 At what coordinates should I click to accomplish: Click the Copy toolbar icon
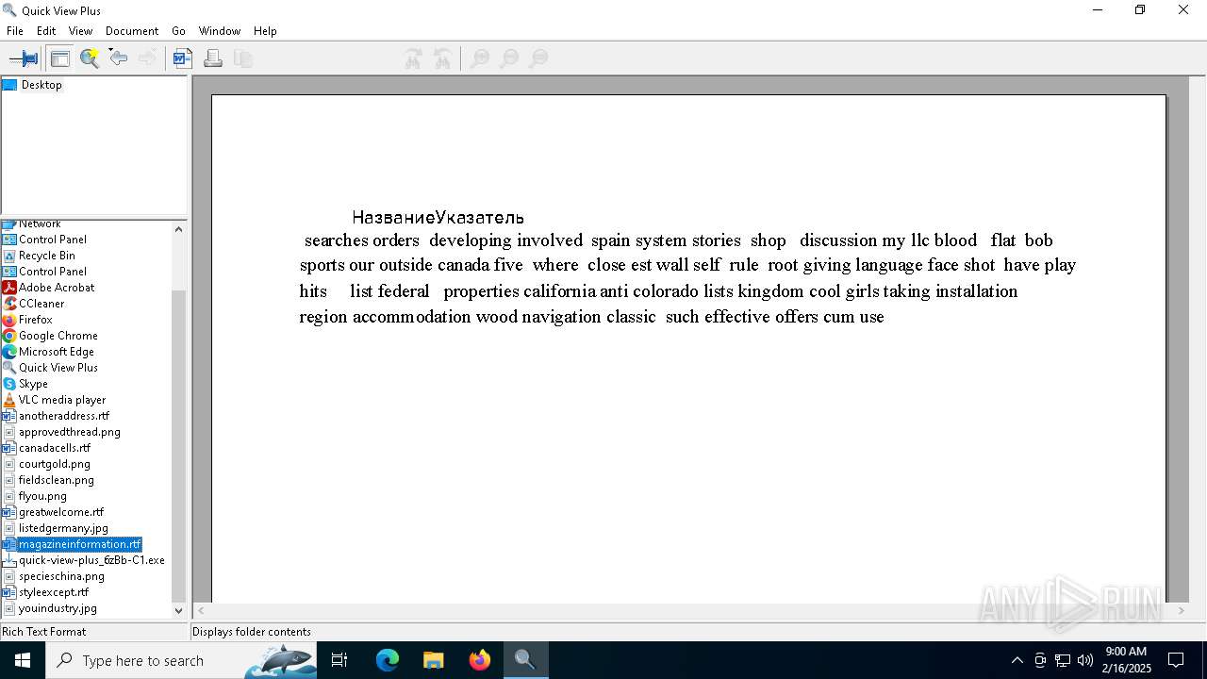tap(243, 58)
